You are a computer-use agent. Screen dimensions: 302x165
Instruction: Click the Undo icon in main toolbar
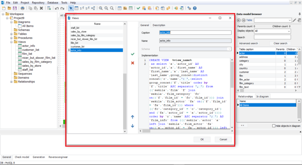tap(57, 8)
